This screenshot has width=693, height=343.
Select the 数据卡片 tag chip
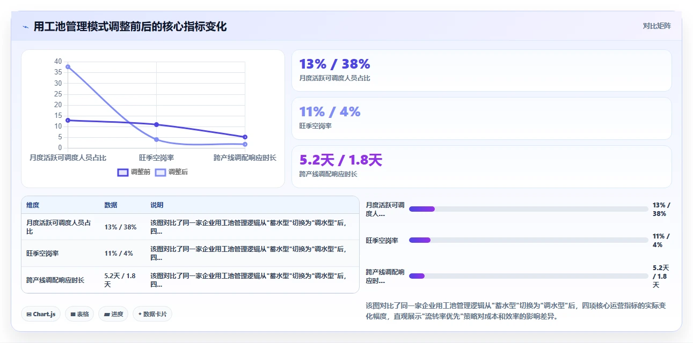click(152, 314)
